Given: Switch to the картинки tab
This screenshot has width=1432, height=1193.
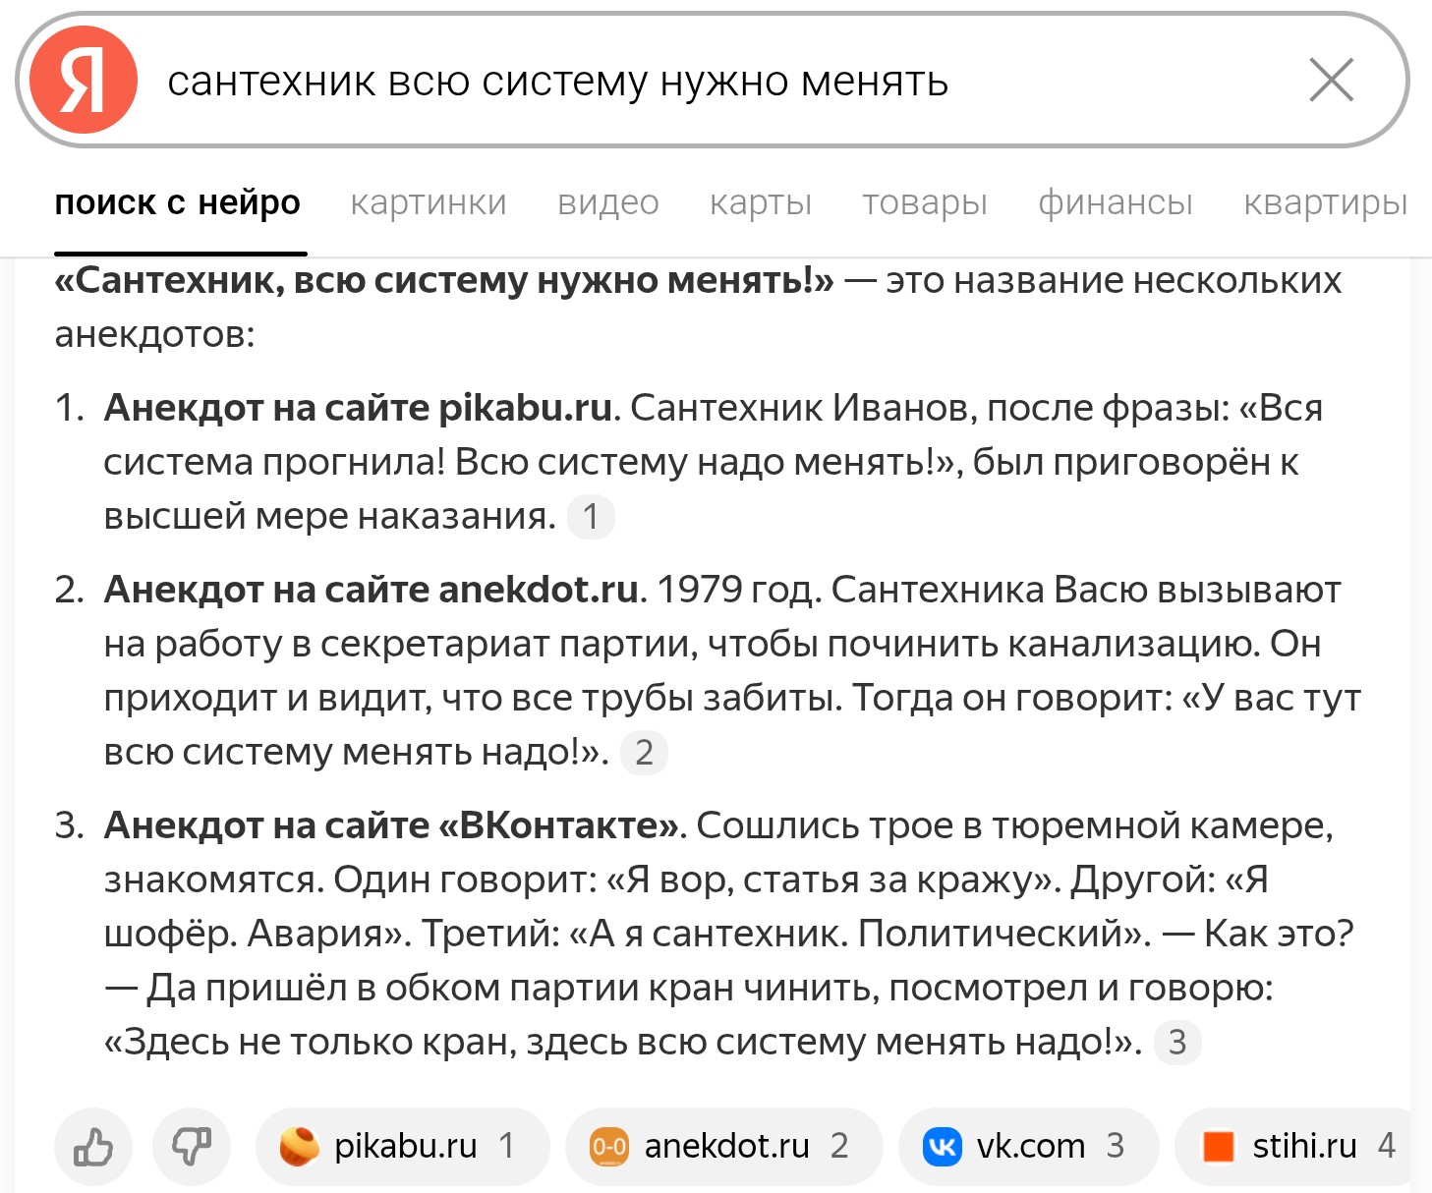Looking at the screenshot, I should pyautogui.click(x=429, y=202).
